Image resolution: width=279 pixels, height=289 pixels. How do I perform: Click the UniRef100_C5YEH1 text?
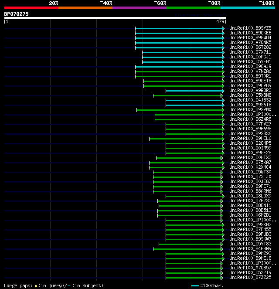pyautogui.click(x=250, y=61)
